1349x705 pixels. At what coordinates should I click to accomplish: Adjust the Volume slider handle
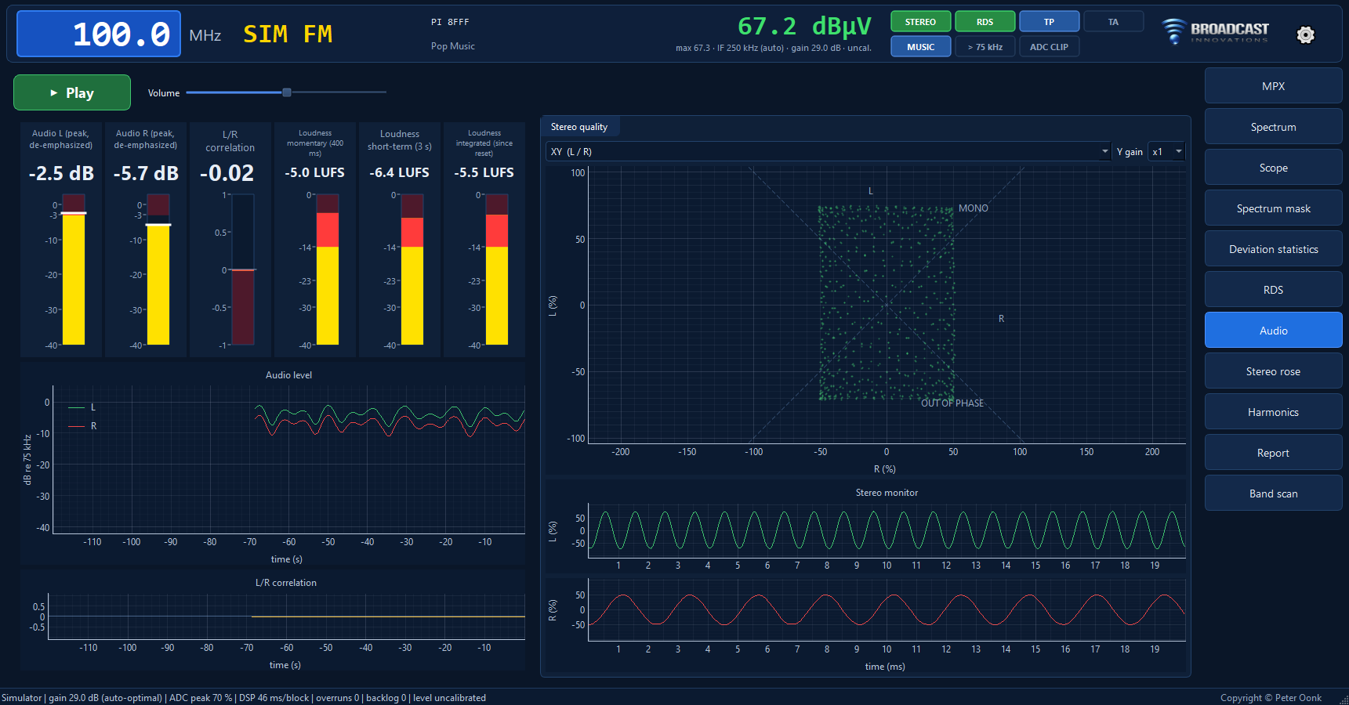(287, 92)
